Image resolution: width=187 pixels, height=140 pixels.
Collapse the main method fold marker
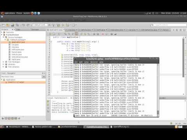[51, 42]
